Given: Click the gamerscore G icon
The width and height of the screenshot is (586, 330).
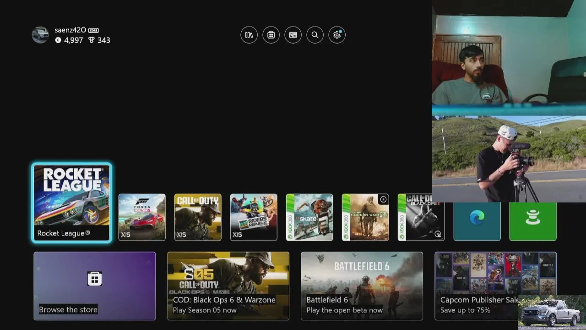Looking at the screenshot, I should pos(58,40).
